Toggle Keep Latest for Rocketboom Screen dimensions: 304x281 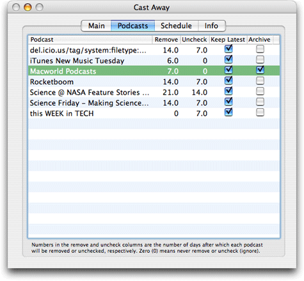click(228, 81)
